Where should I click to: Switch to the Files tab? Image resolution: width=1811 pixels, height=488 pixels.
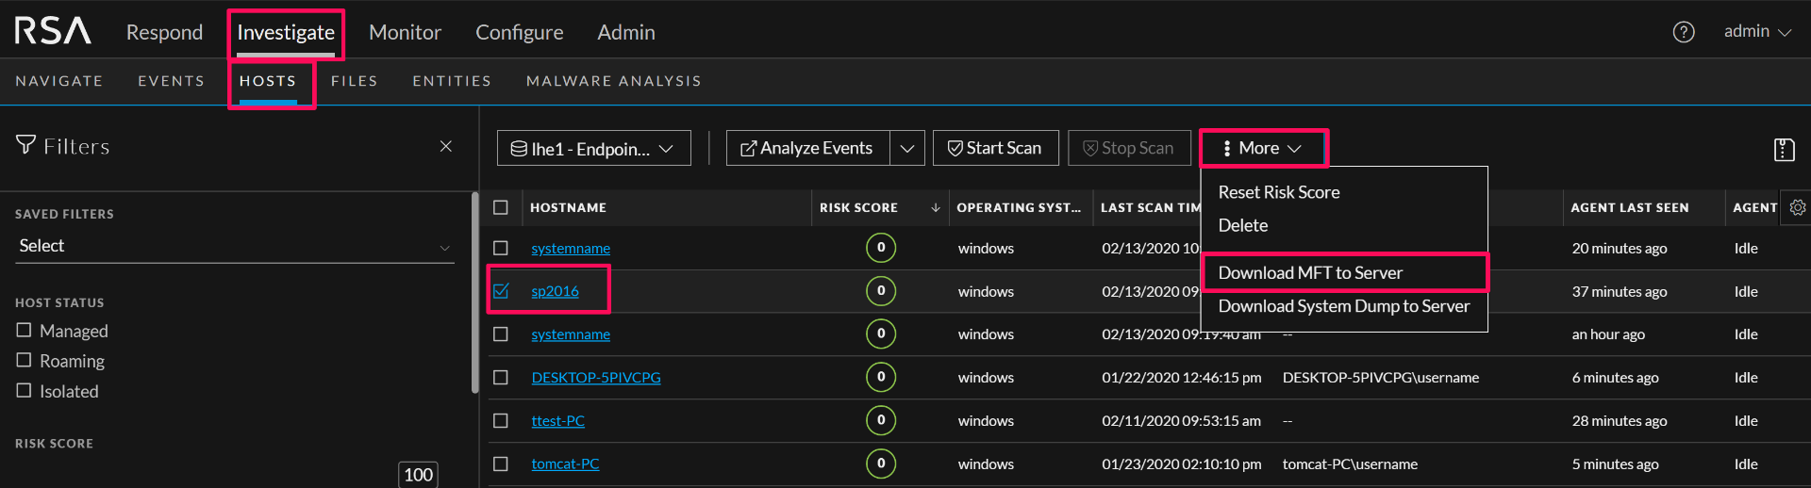point(354,81)
